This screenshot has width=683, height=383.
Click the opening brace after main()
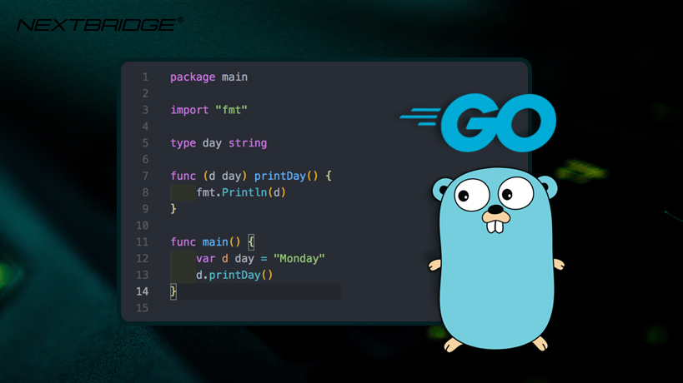click(x=251, y=242)
